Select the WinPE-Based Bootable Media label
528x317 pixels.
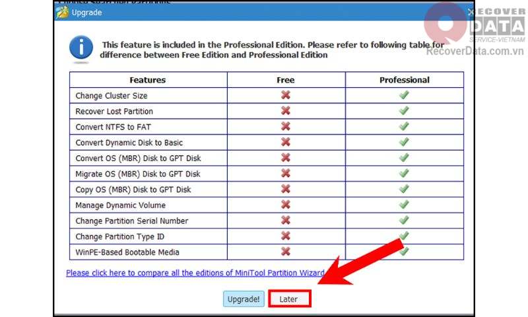(x=127, y=252)
